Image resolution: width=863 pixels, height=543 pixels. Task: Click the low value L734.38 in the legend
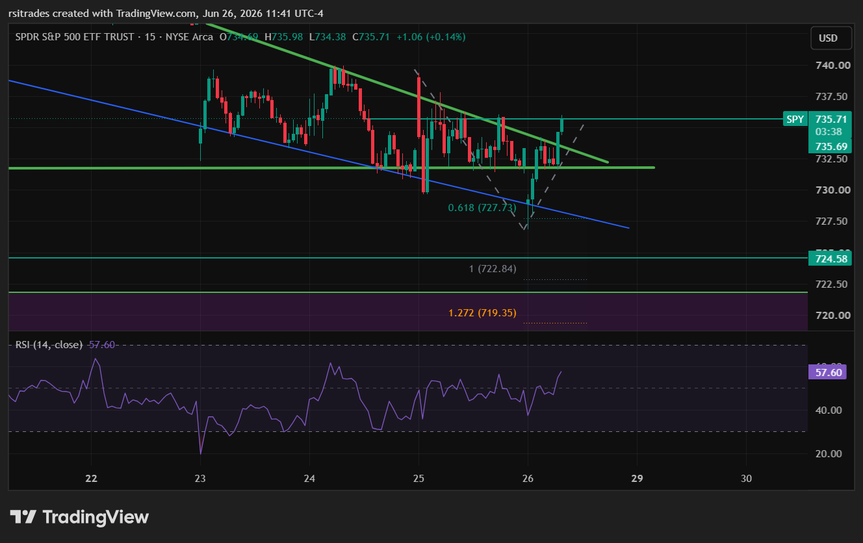(x=329, y=37)
